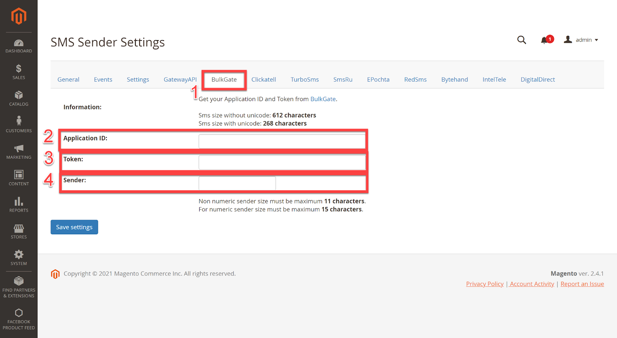The width and height of the screenshot is (617, 338).
Task: Switch to the Settings tab
Action: click(138, 79)
